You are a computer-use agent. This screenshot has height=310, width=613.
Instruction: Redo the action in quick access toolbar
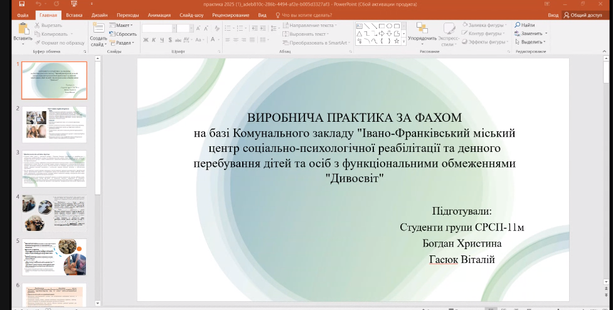click(x=56, y=4)
